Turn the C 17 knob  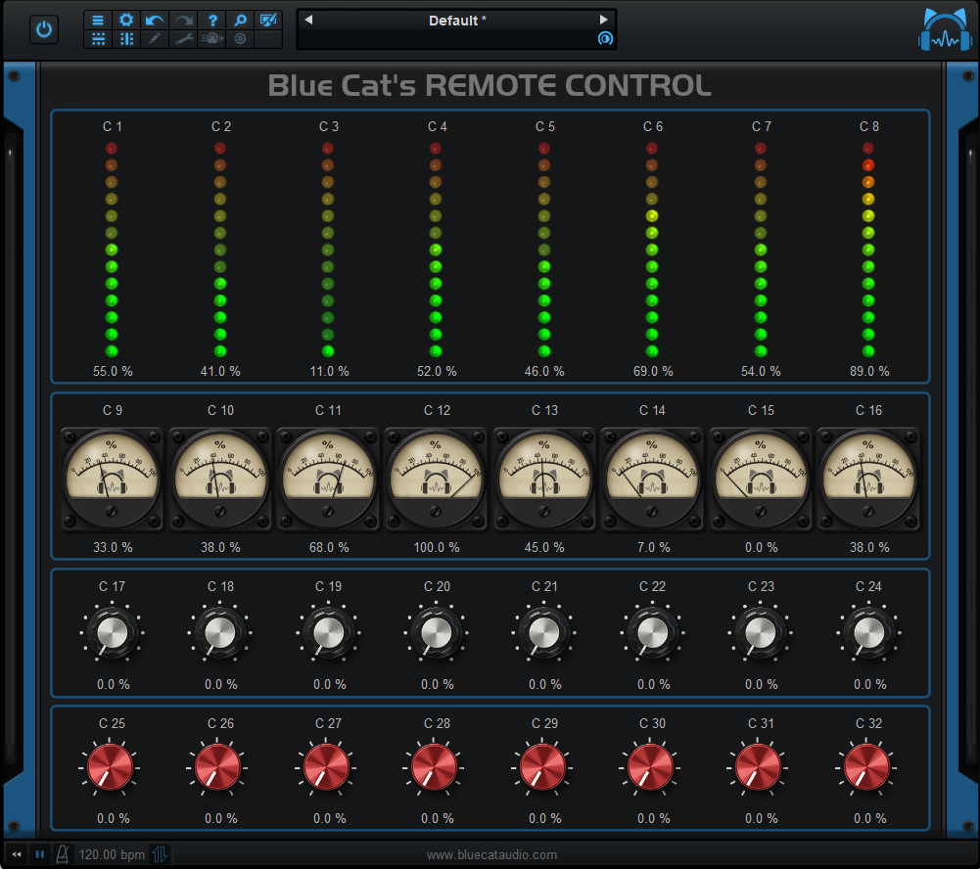point(112,631)
